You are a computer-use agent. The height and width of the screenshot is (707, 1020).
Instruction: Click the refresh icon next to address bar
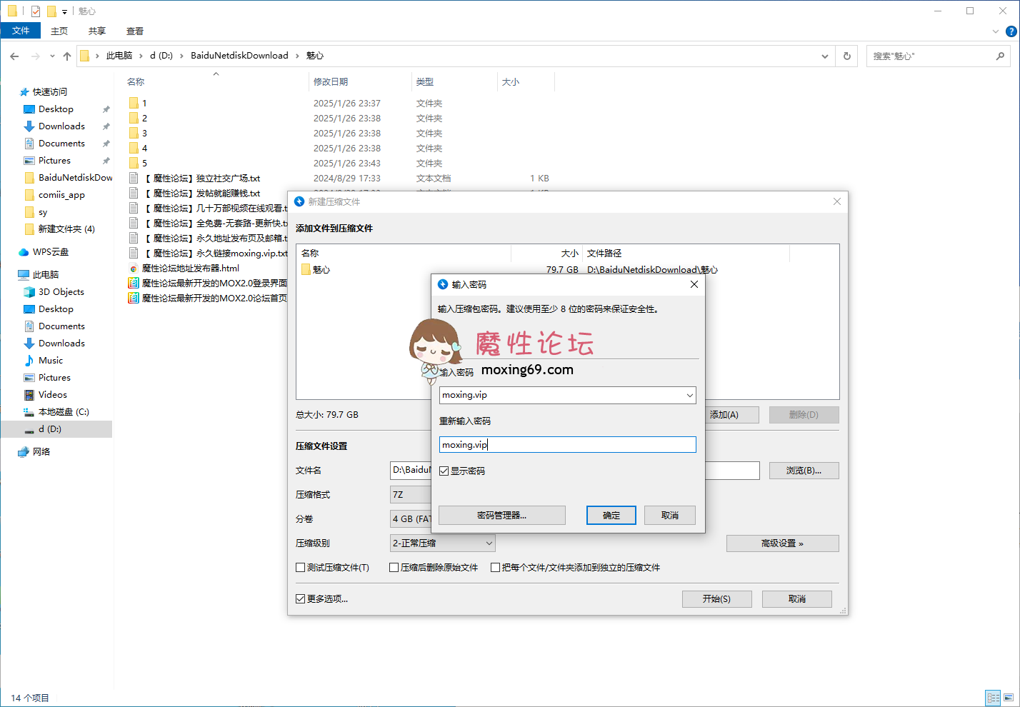[846, 56]
